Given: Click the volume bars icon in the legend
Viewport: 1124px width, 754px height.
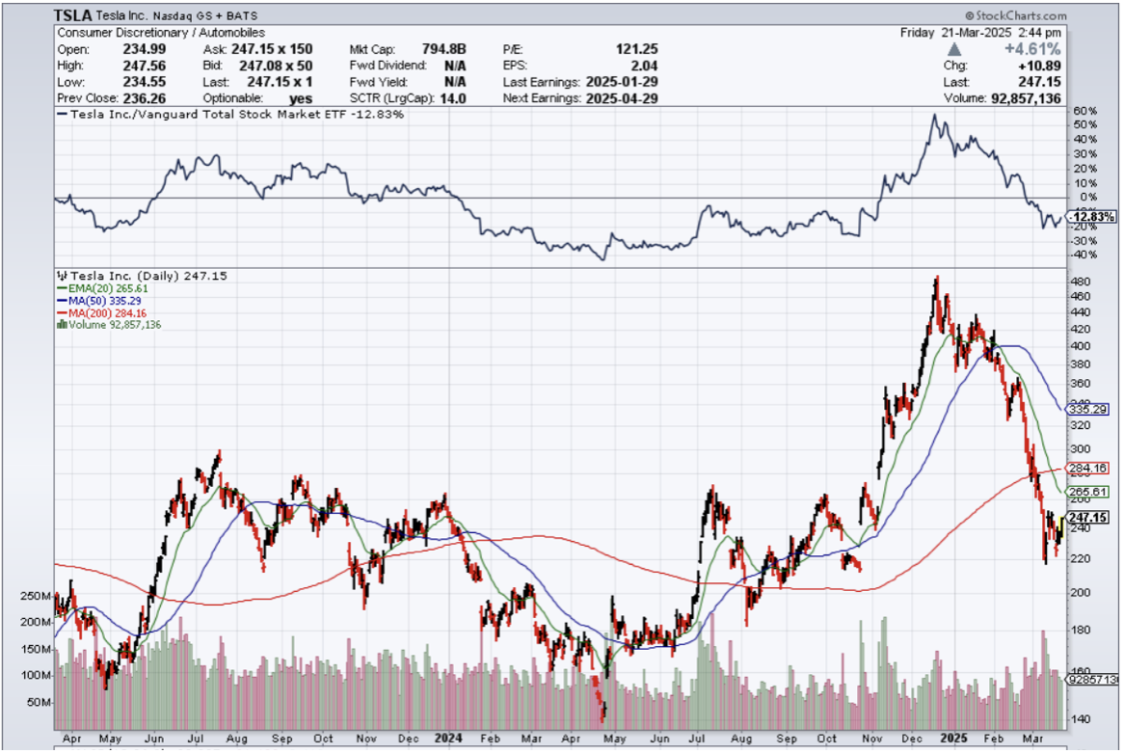Looking at the screenshot, I should tap(63, 325).
